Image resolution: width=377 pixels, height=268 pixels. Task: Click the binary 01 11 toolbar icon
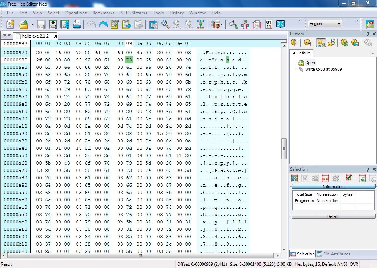tap(269, 24)
